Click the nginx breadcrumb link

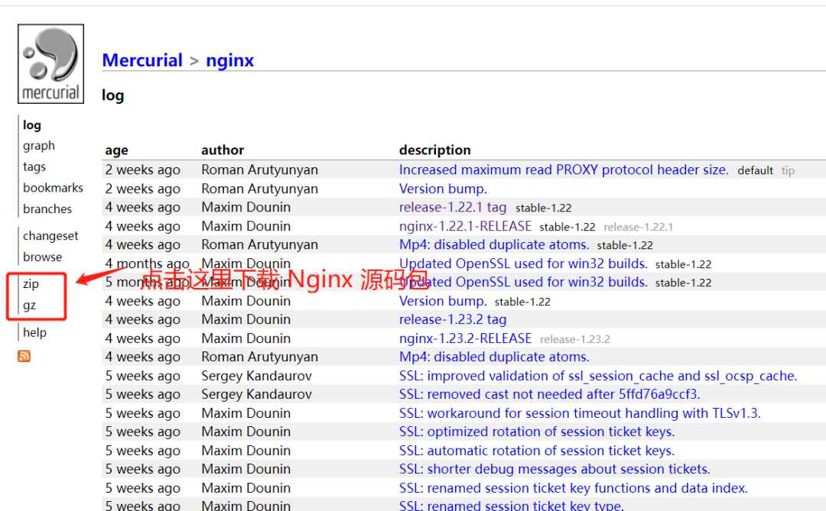pyautogui.click(x=229, y=60)
